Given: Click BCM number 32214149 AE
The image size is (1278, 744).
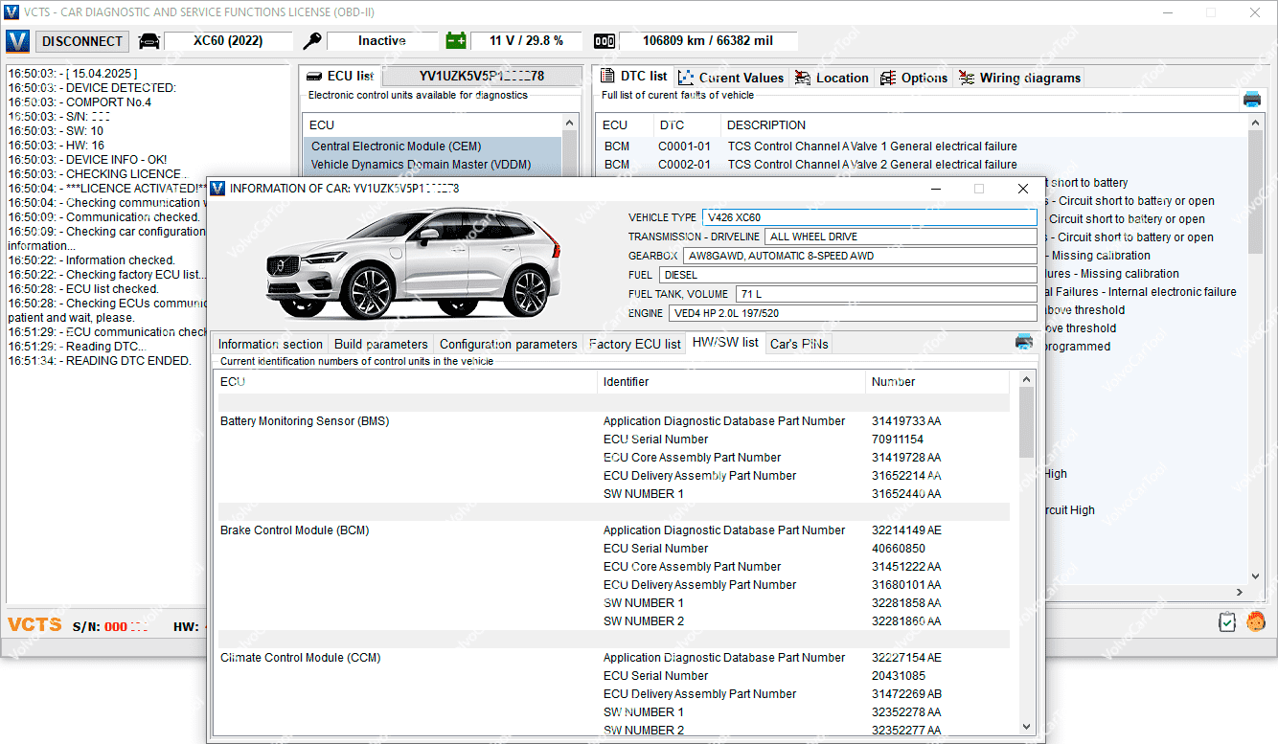Looking at the screenshot, I should 906,530.
